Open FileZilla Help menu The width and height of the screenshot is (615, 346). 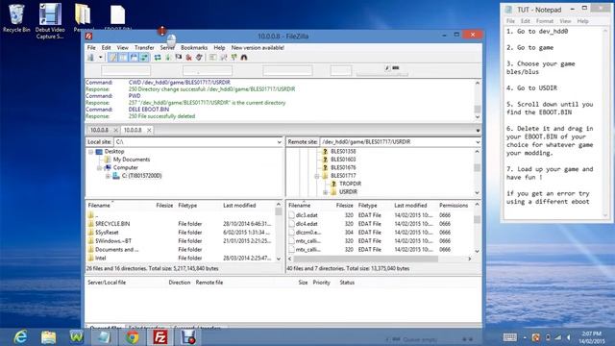coord(219,47)
